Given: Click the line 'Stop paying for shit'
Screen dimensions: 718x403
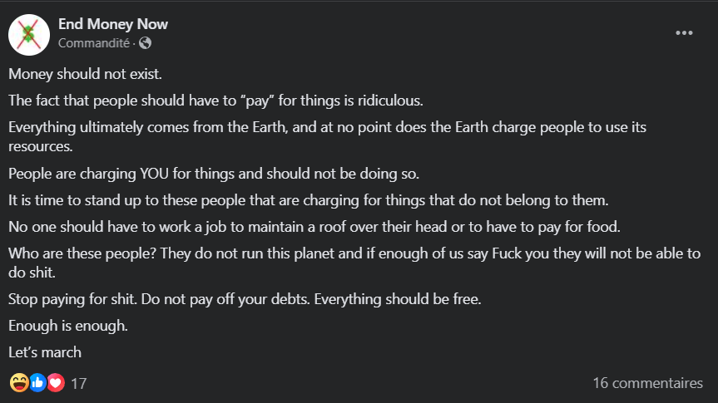Looking at the screenshot, I should point(245,298).
